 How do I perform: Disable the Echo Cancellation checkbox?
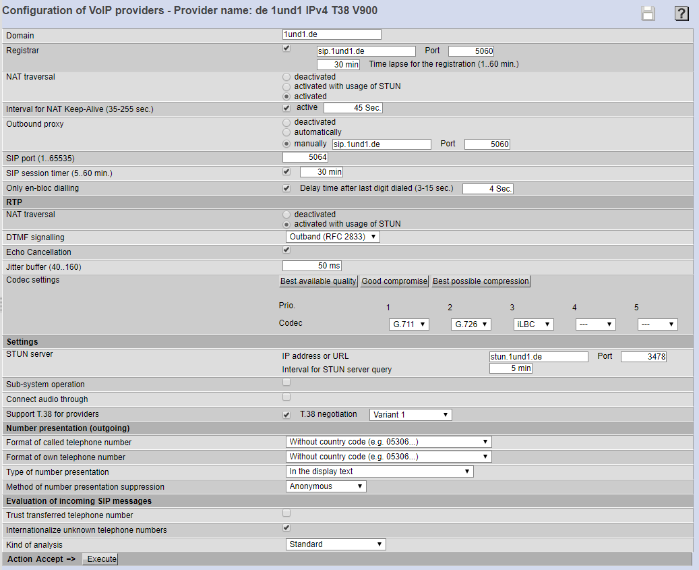[x=286, y=250]
